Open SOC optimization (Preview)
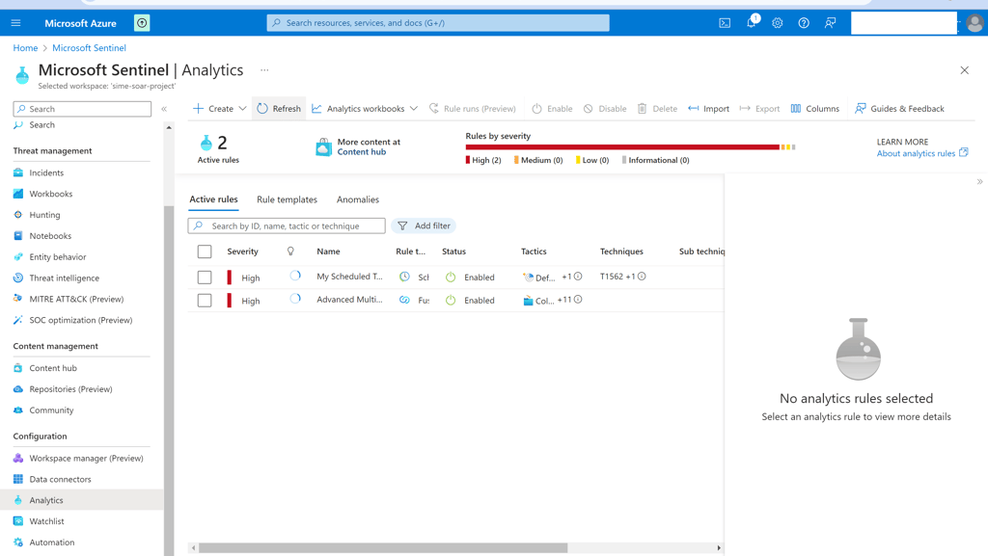Image resolution: width=988 pixels, height=556 pixels. [82, 320]
